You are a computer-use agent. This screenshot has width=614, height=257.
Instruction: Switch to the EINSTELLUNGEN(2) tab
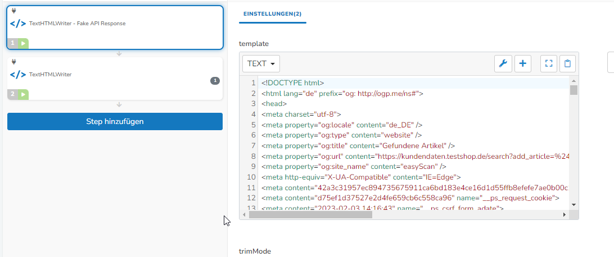pyautogui.click(x=273, y=13)
